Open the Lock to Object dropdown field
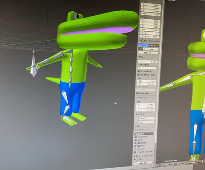The width and height of the screenshot is (205, 170). (x=148, y=68)
